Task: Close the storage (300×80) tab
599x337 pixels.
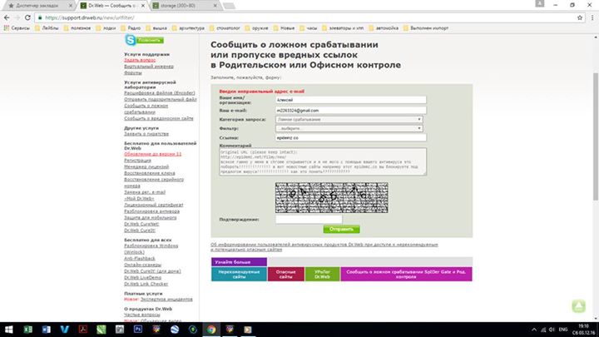Action: click(215, 6)
